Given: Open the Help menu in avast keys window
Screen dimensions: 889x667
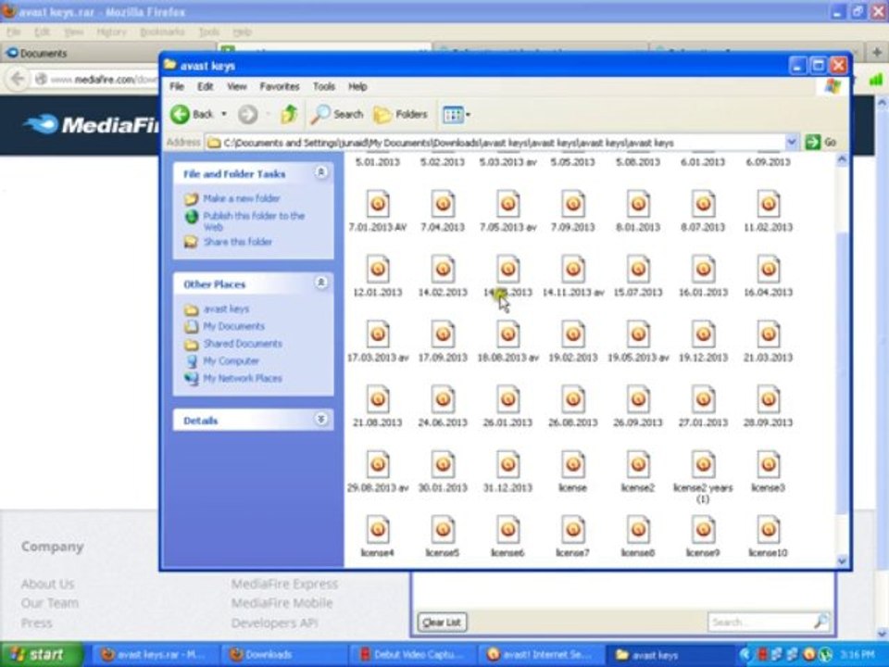Looking at the screenshot, I should point(357,86).
